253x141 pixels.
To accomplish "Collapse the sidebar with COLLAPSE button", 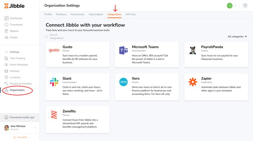I will pos(20,137).
